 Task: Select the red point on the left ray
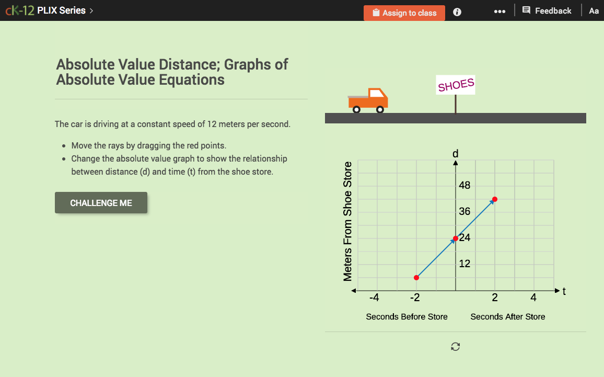(x=416, y=277)
